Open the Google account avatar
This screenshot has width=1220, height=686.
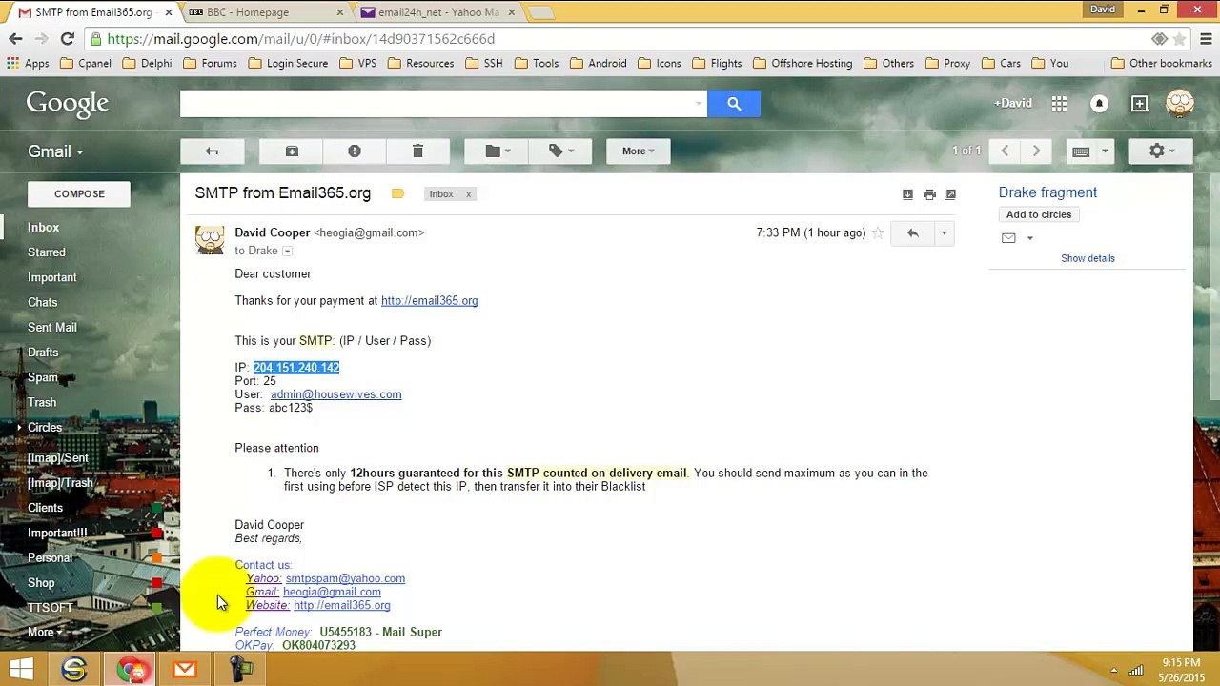pyautogui.click(x=1179, y=103)
